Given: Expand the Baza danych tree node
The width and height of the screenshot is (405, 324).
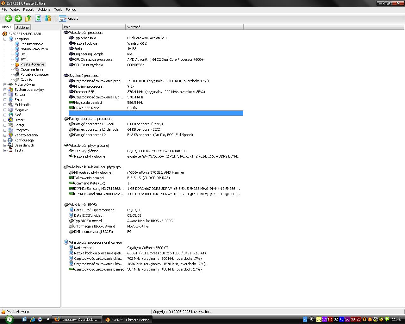Looking at the screenshot, I should point(5,145).
